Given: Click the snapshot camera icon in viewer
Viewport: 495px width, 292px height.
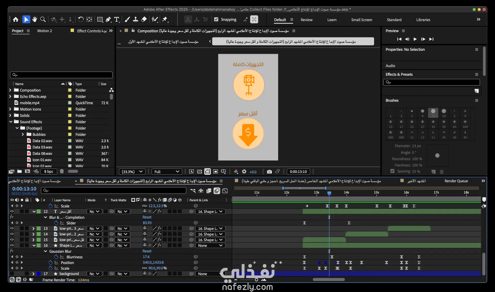Looking at the screenshot, I should [269, 172].
